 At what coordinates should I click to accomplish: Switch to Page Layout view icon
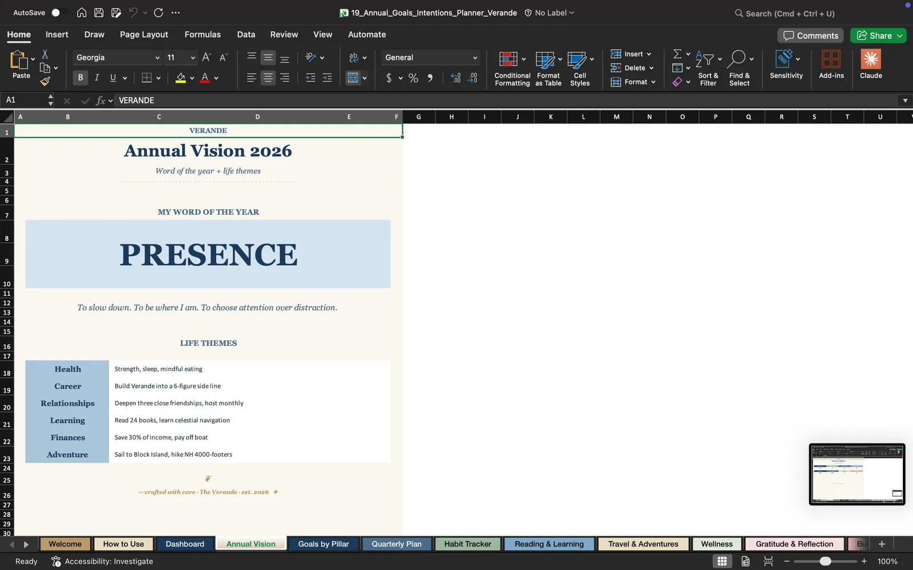(745, 561)
